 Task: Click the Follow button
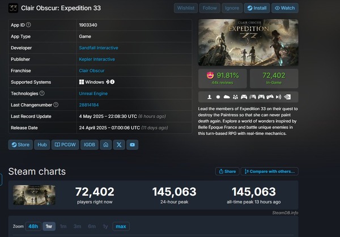point(210,8)
